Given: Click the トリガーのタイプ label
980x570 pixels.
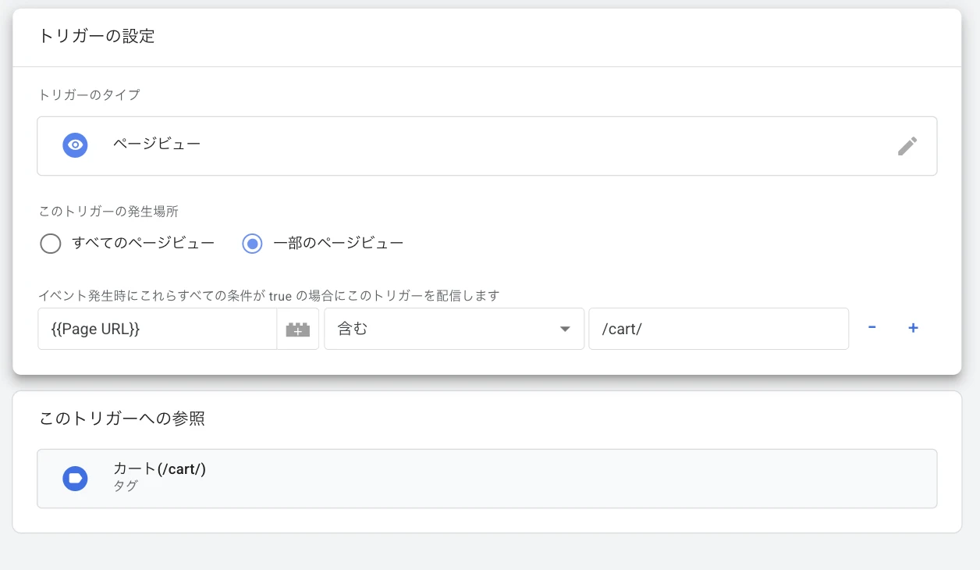Looking at the screenshot, I should pos(90,94).
